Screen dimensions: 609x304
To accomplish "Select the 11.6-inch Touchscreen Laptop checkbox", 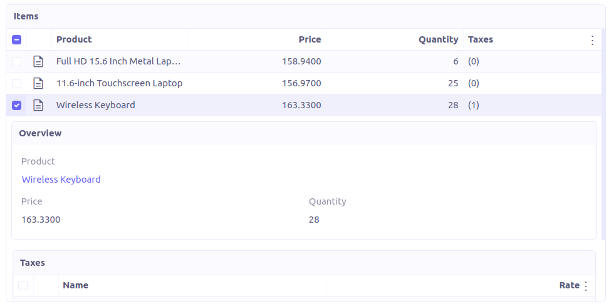I will pos(17,83).
